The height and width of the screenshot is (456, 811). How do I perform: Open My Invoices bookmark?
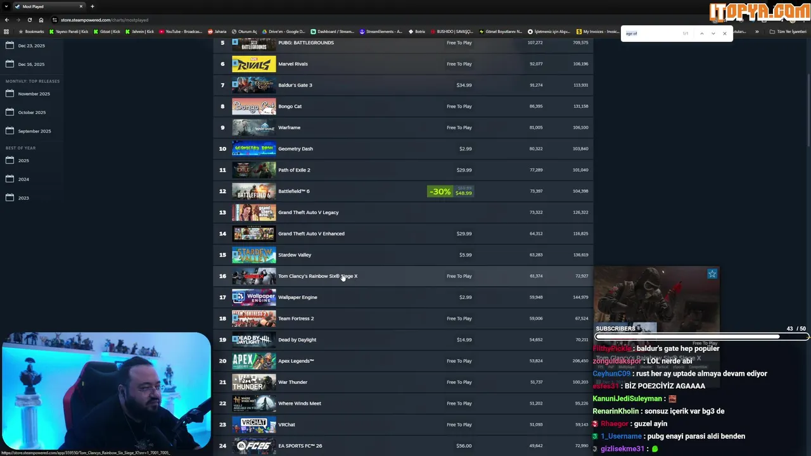[x=598, y=32]
